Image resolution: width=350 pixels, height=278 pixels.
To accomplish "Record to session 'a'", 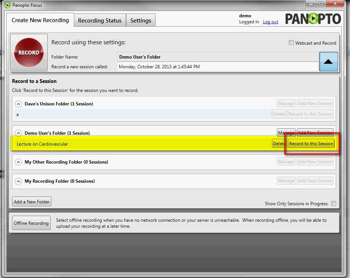I will click(311, 114).
